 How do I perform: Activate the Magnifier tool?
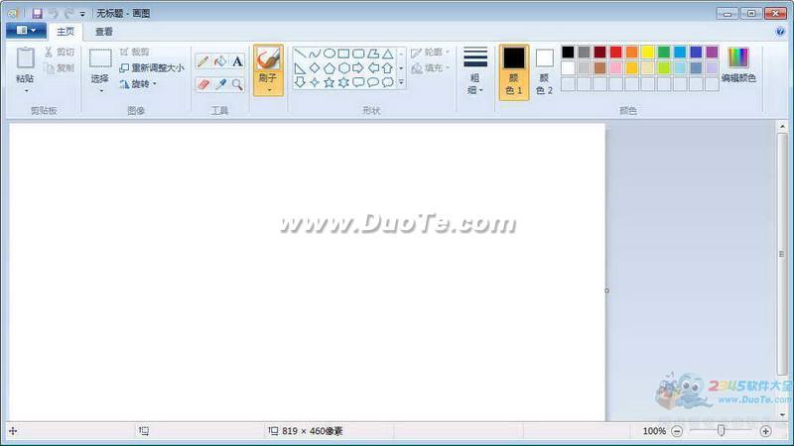coord(237,85)
